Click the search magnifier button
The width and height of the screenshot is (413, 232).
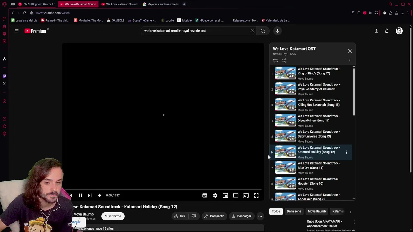click(x=263, y=31)
